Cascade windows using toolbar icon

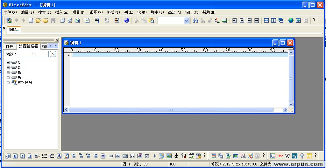coord(281,20)
